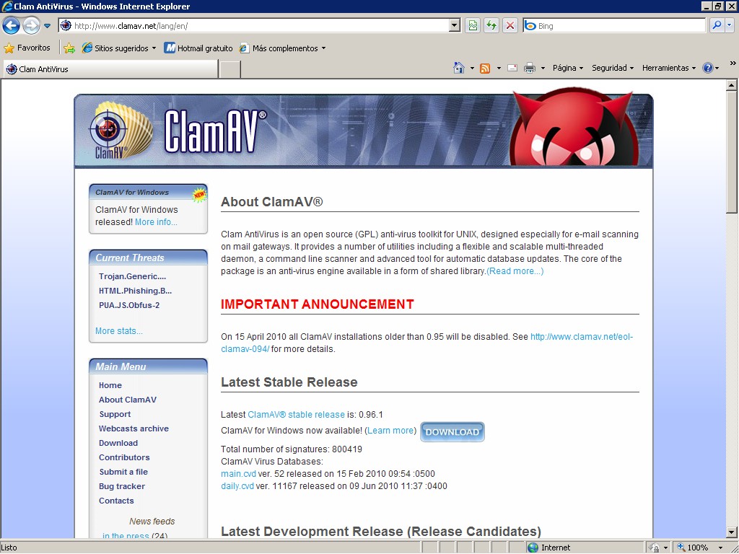Open the daily.cvd database link
The width and height of the screenshot is (739, 554).
[x=237, y=485]
